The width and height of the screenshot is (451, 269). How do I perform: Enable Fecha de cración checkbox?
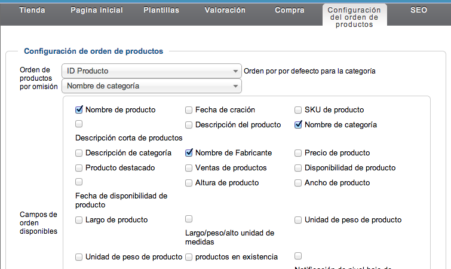coord(189,110)
